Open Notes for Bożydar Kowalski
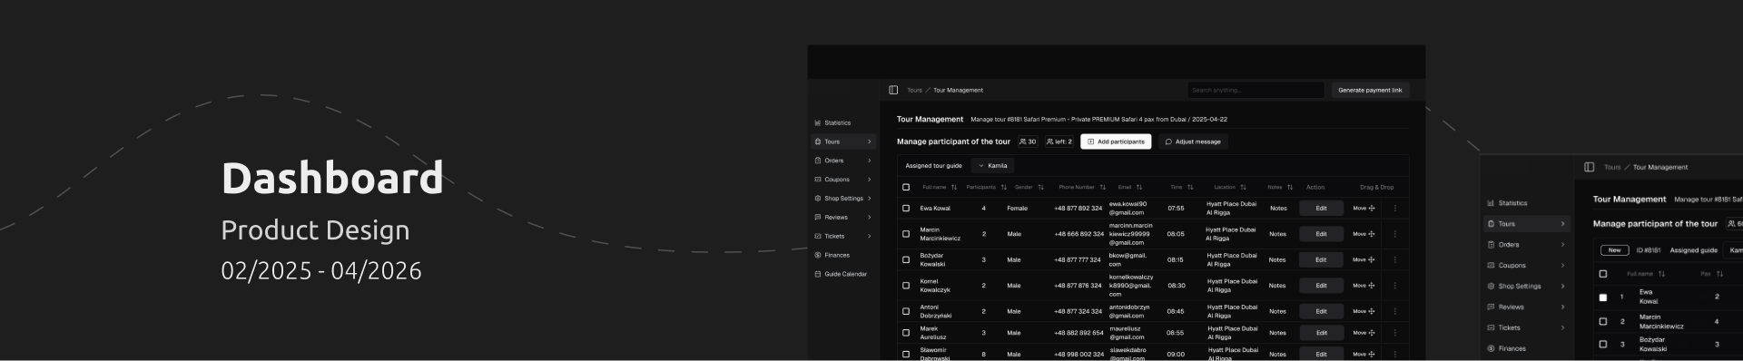This screenshot has height=361, width=1743. [1277, 259]
